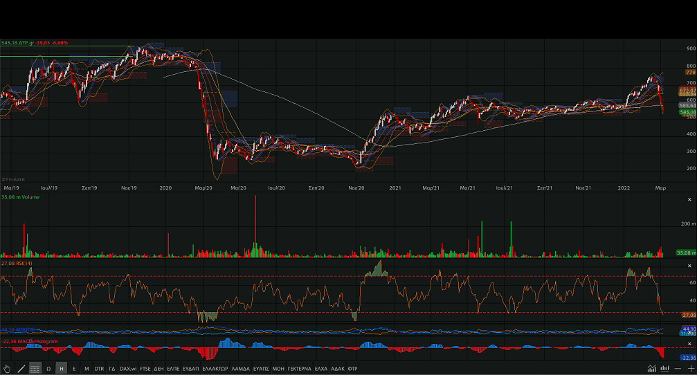Close the RSI(14) indicator panel

(x=689, y=266)
